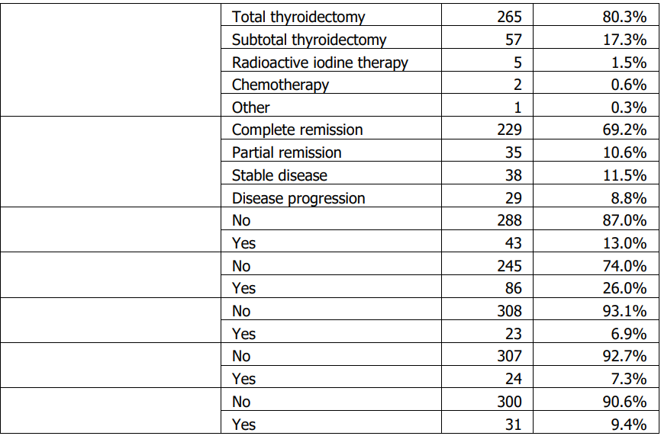Click the 92.7% percentage cell
The image size is (661, 436).
(x=624, y=357)
